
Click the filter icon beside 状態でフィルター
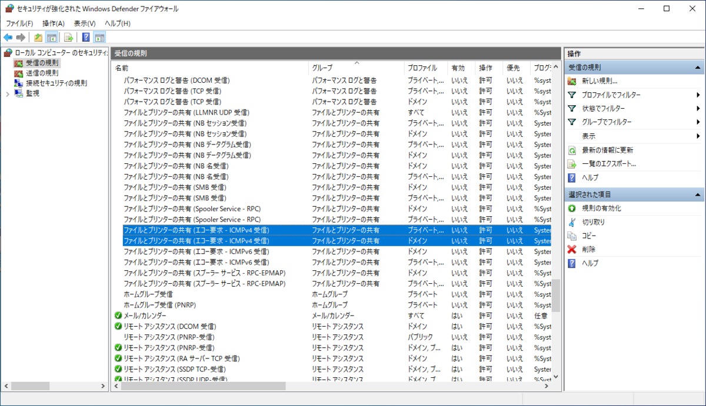pyautogui.click(x=572, y=108)
